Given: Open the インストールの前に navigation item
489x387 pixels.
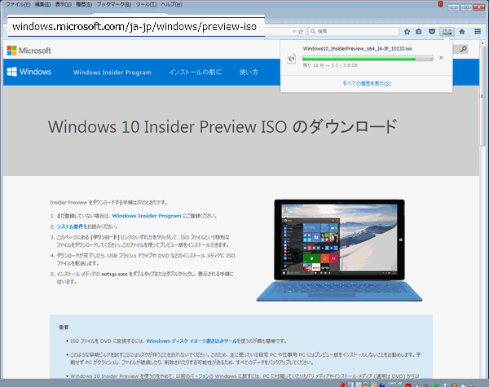Looking at the screenshot, I should coord(196,72).
